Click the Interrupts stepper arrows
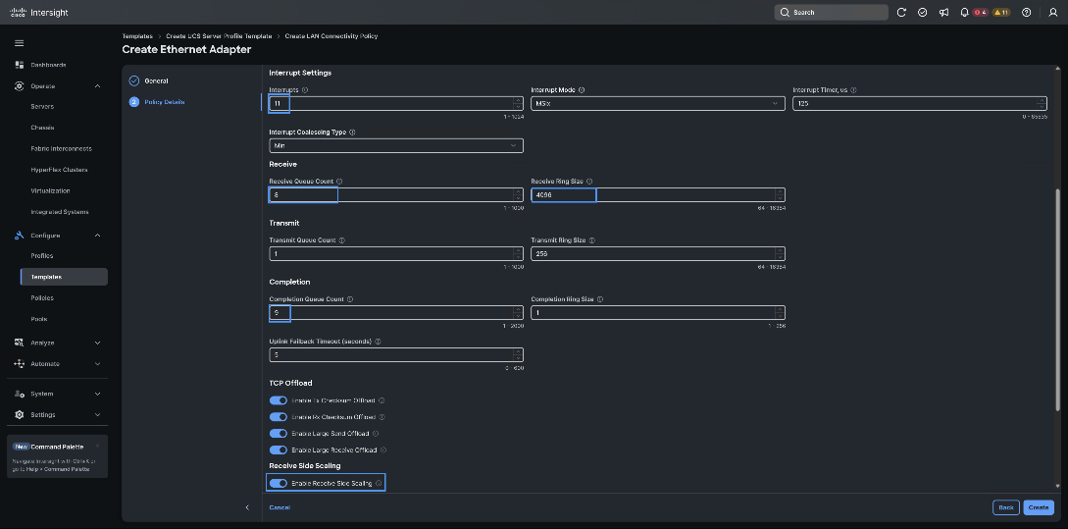 coord(519,104)
